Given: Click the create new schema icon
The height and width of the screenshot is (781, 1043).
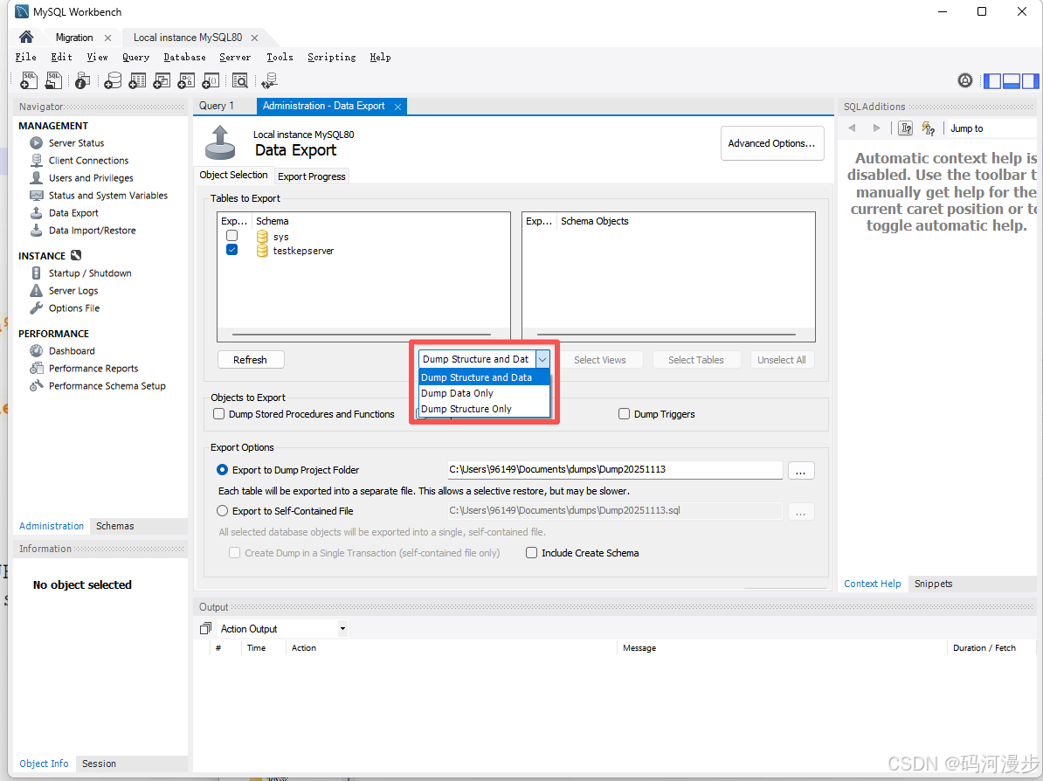Looking at the screenshot, I should tap(113, 80).
